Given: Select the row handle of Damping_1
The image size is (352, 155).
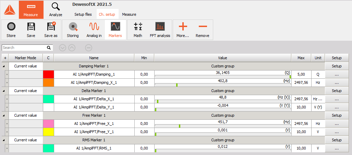Looking at the screenshot, I should 7,74.
